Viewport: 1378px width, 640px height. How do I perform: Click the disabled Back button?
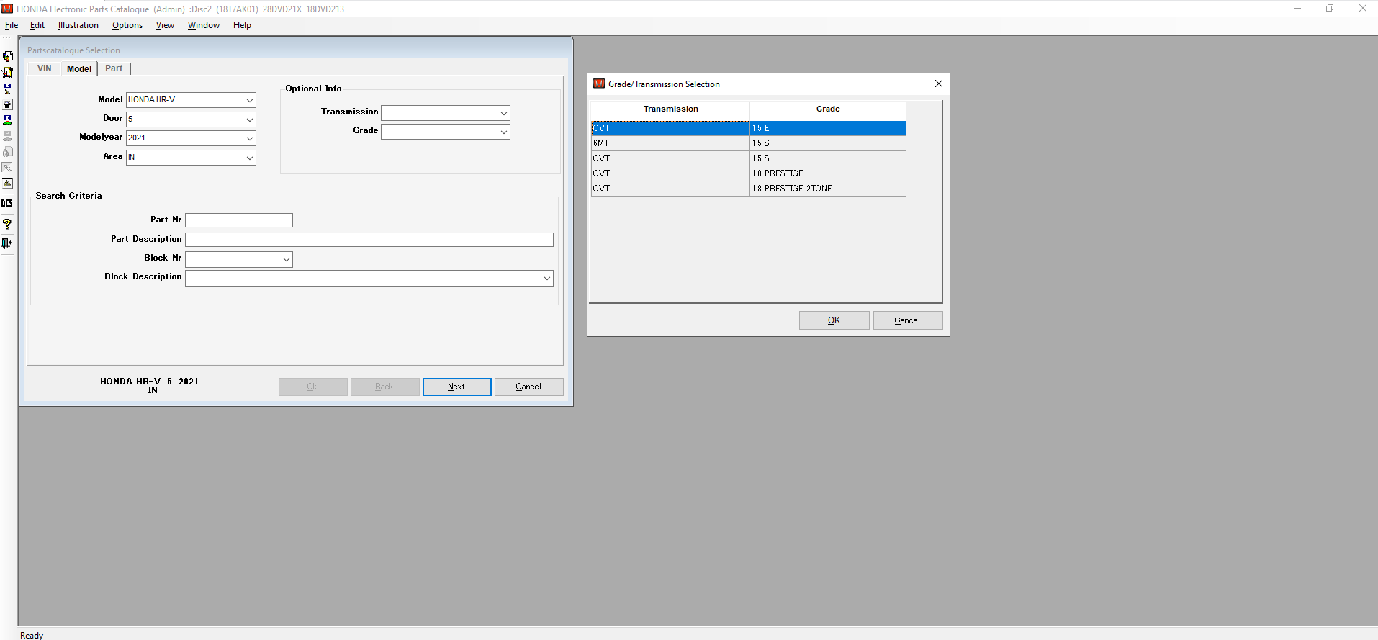pyautogui.click(x=384, y=387)
